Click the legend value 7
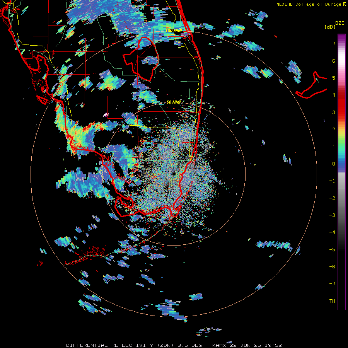Viewport: 348px width, 348px height. [334, 43]
